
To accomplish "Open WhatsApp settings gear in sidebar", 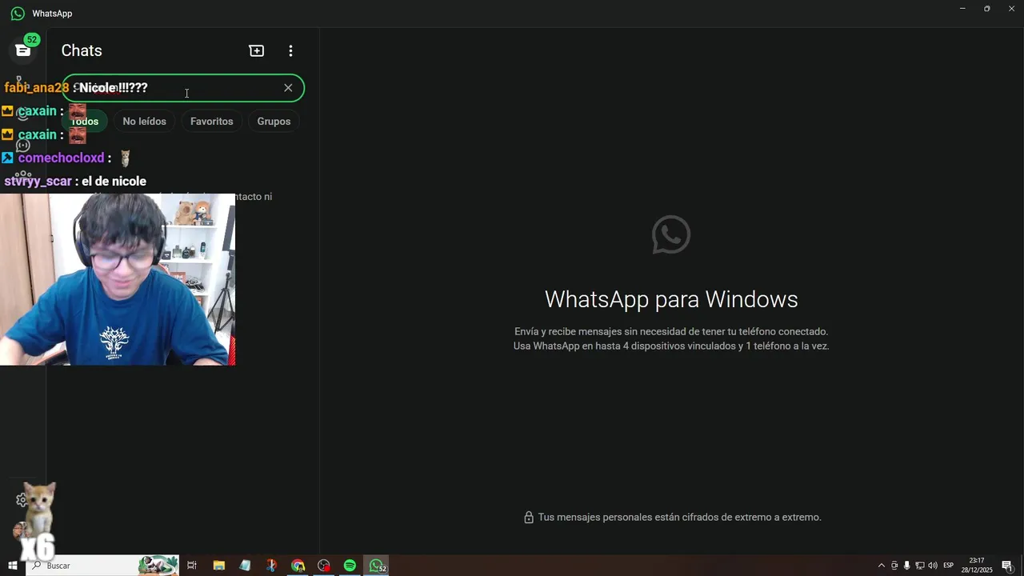I will coord(22,500).
